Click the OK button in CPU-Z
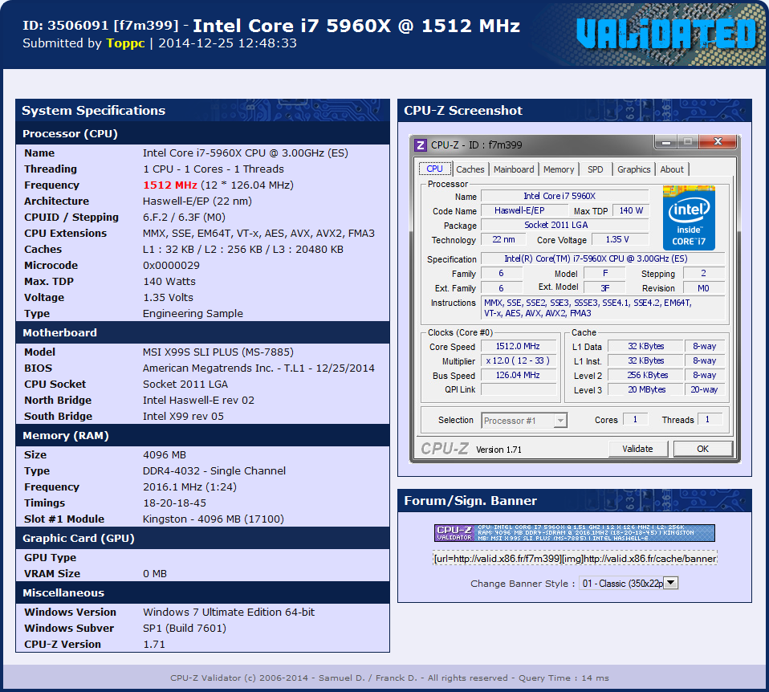The image size is (769, 692). [x=703, y=449]
